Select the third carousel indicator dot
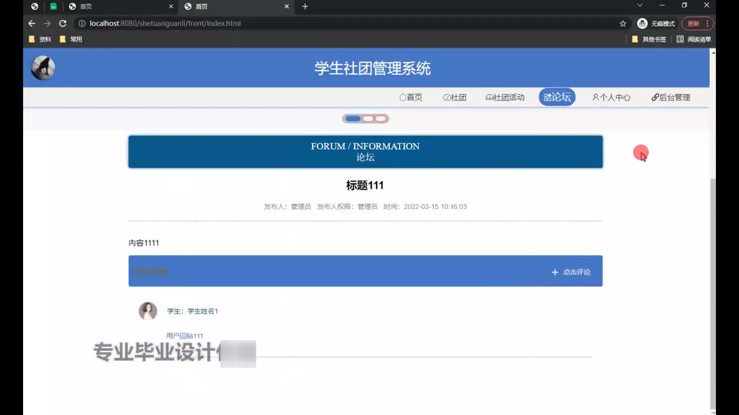 tap(381, 118)
